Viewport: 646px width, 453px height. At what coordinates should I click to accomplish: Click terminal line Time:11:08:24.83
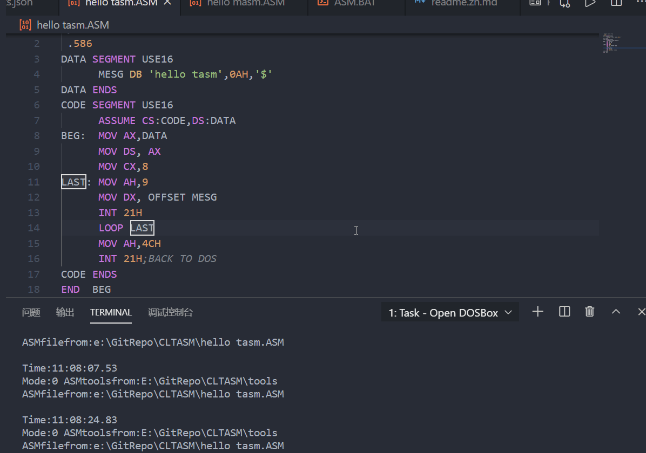click(70, 420)
